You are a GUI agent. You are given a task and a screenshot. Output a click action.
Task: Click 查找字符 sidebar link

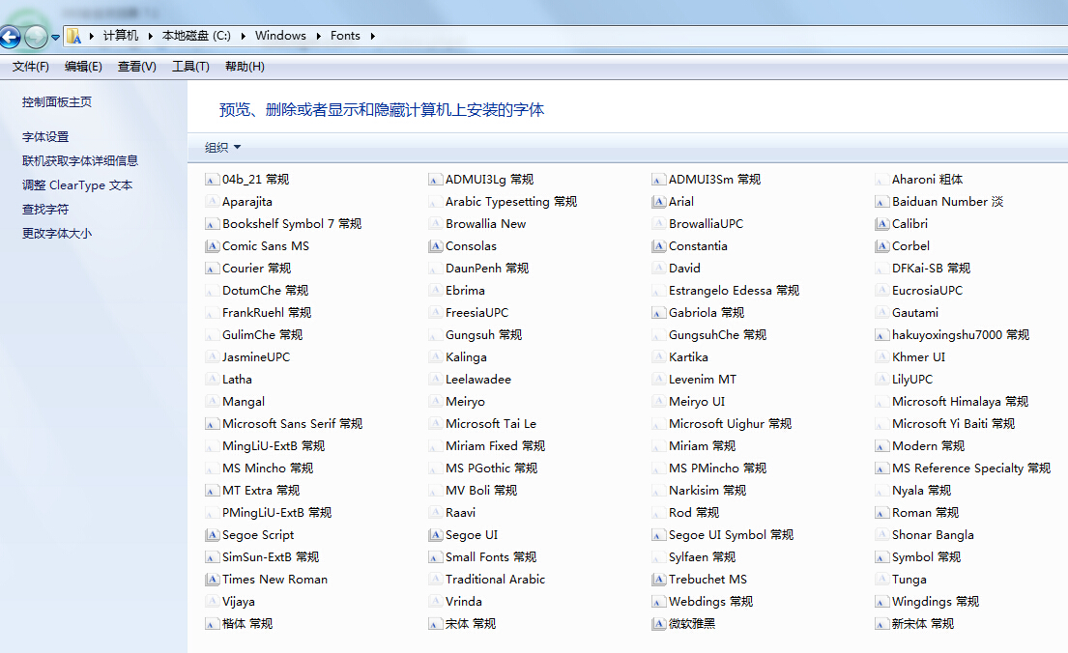[x=45, y=209]
